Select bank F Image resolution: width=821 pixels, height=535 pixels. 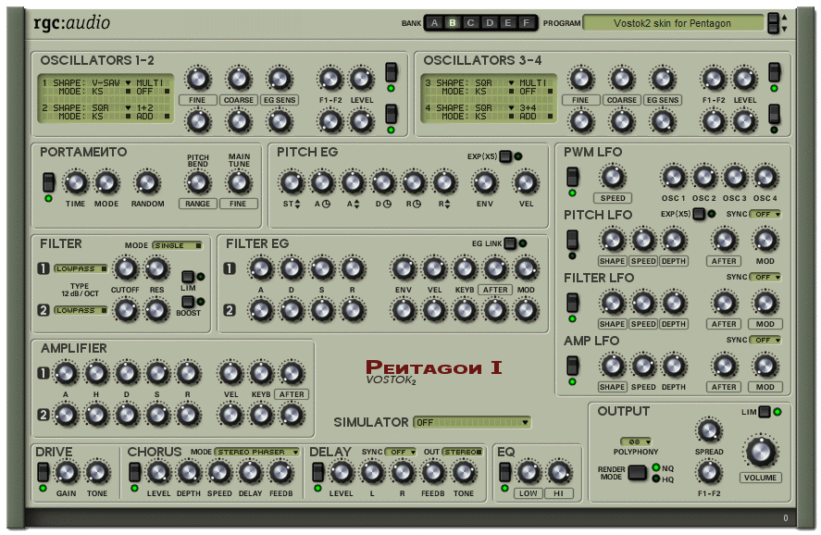coord(527,23)
